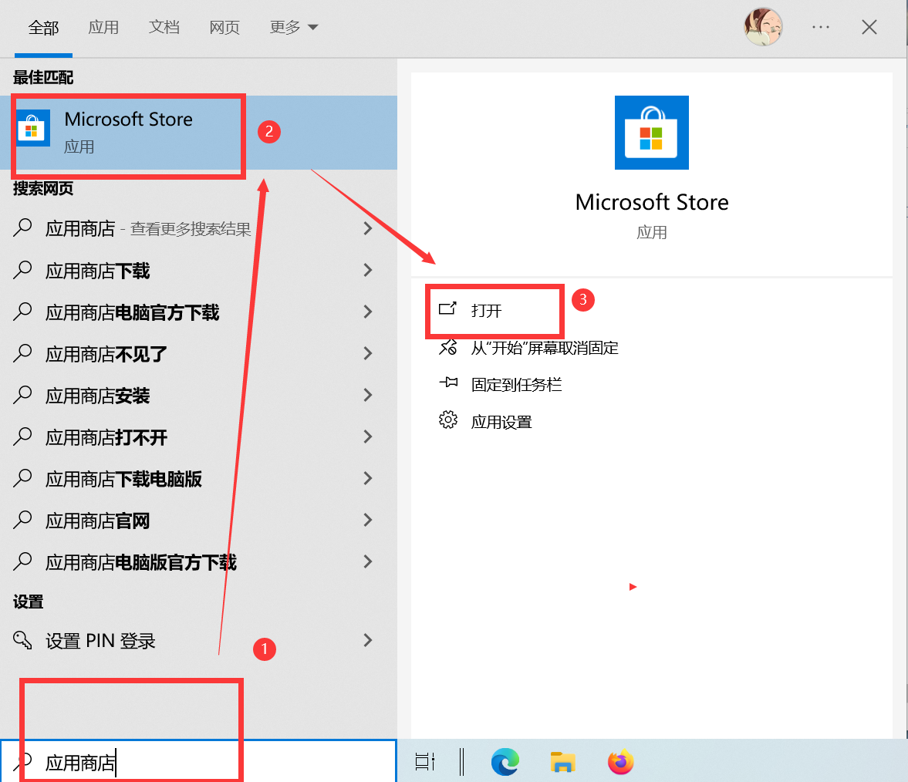Expand arrow for 应用商店打不开 suggestion

click(x=368, y=437)
